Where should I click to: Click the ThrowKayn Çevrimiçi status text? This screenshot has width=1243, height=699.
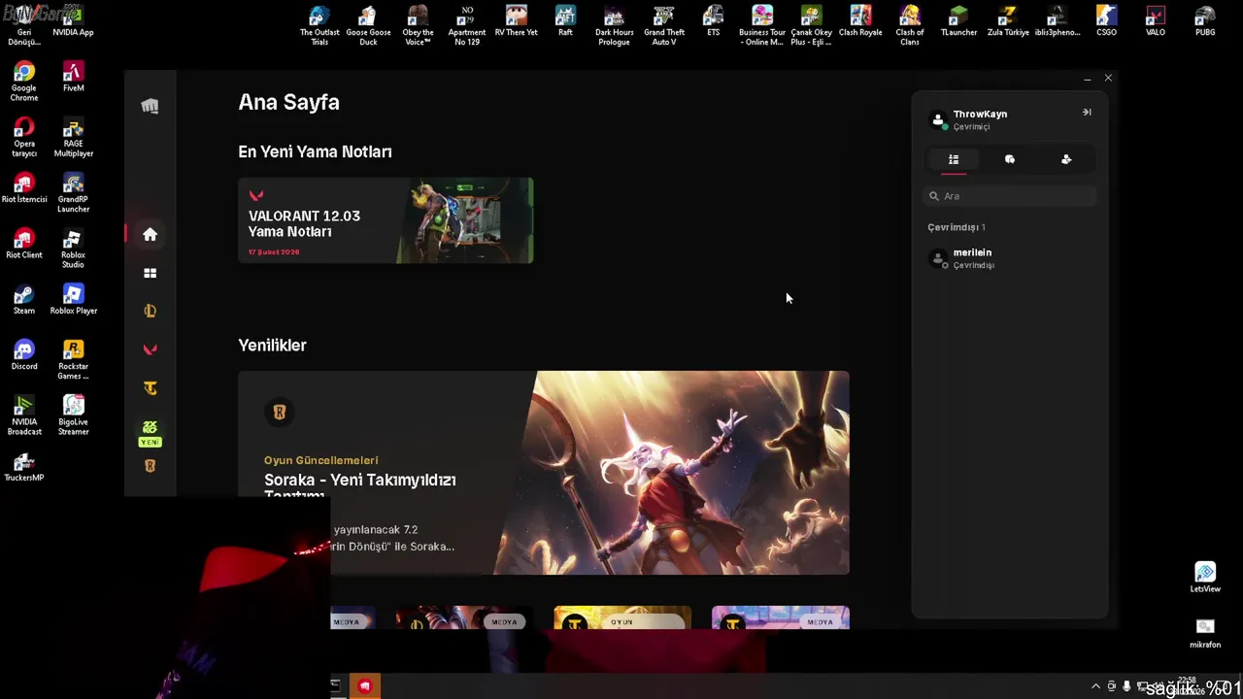coord(971,127)
